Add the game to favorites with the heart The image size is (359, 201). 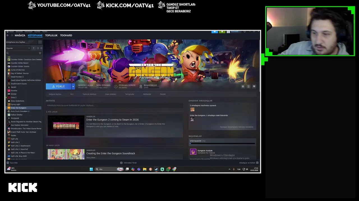coord(254,87)
